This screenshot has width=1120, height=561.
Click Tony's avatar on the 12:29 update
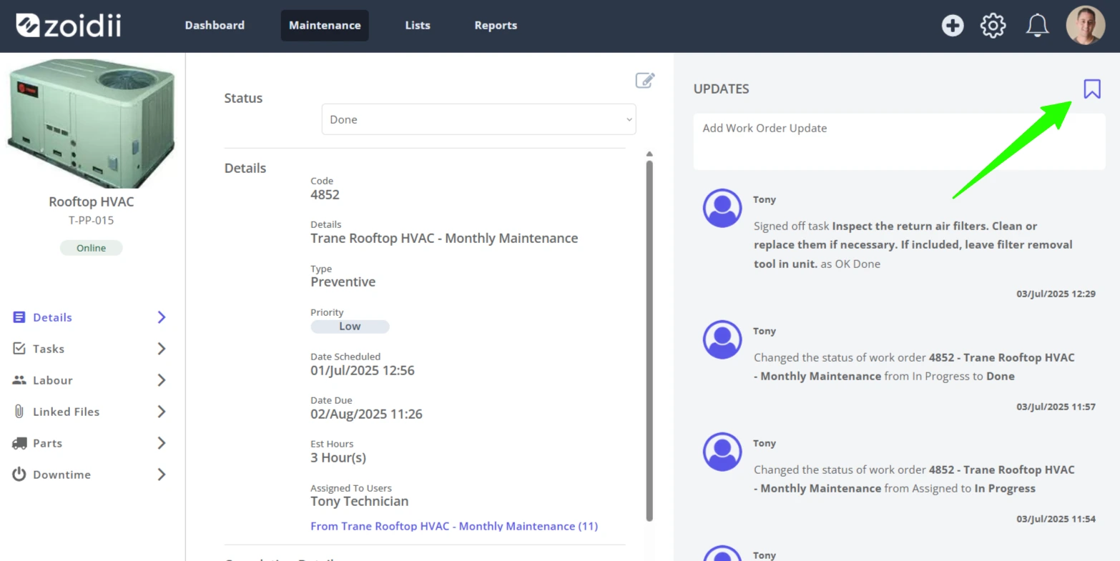(x=722, y=208)
